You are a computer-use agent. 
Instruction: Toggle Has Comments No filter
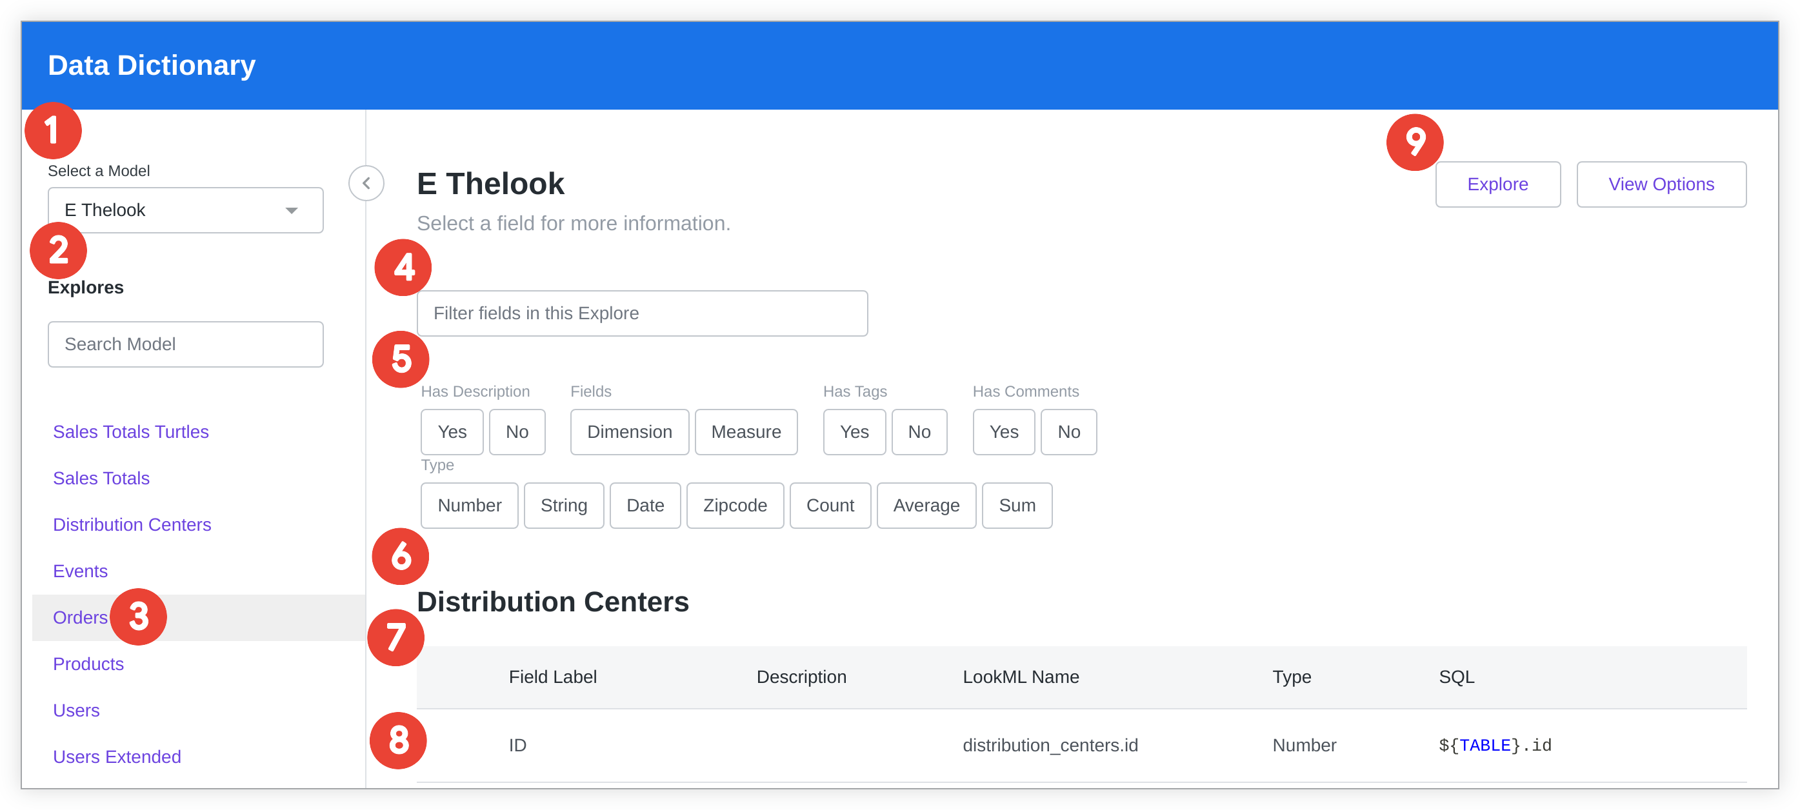pos(1068,432)
